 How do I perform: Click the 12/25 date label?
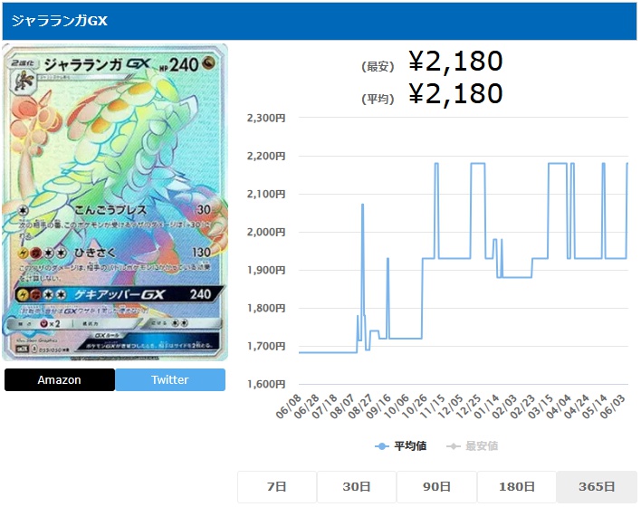pos(469,407)
